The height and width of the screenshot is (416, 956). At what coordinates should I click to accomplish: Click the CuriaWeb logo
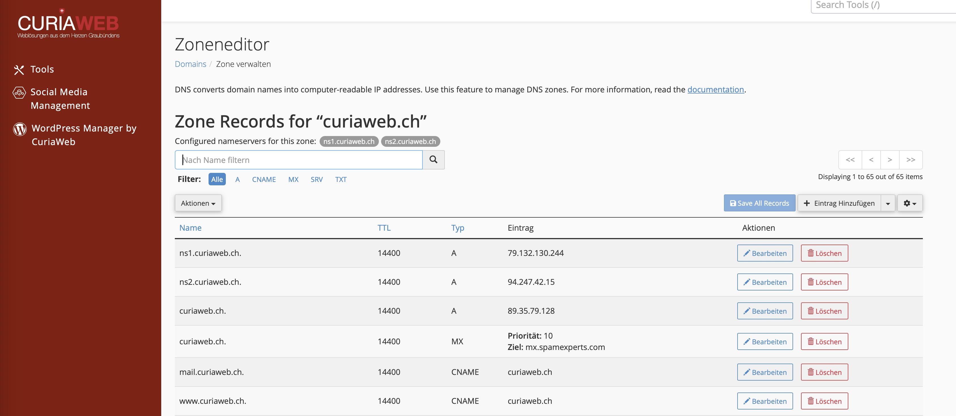click(x=68, y=24)
